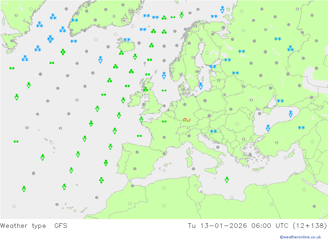Click the '(12+138)' forecast offset text

coord(310,226)
